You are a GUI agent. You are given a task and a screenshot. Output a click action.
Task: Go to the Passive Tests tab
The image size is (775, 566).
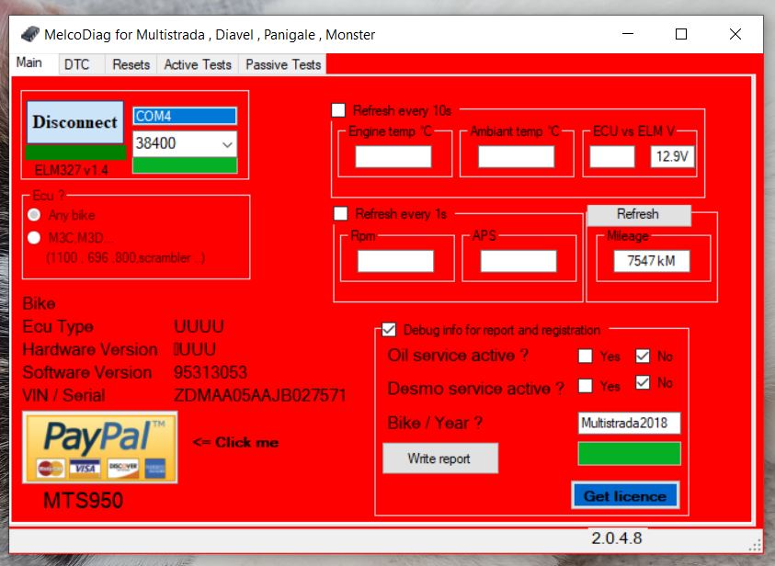pos(283,64)
